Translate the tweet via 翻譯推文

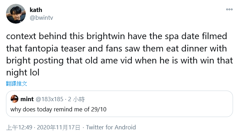coord(17,84)
